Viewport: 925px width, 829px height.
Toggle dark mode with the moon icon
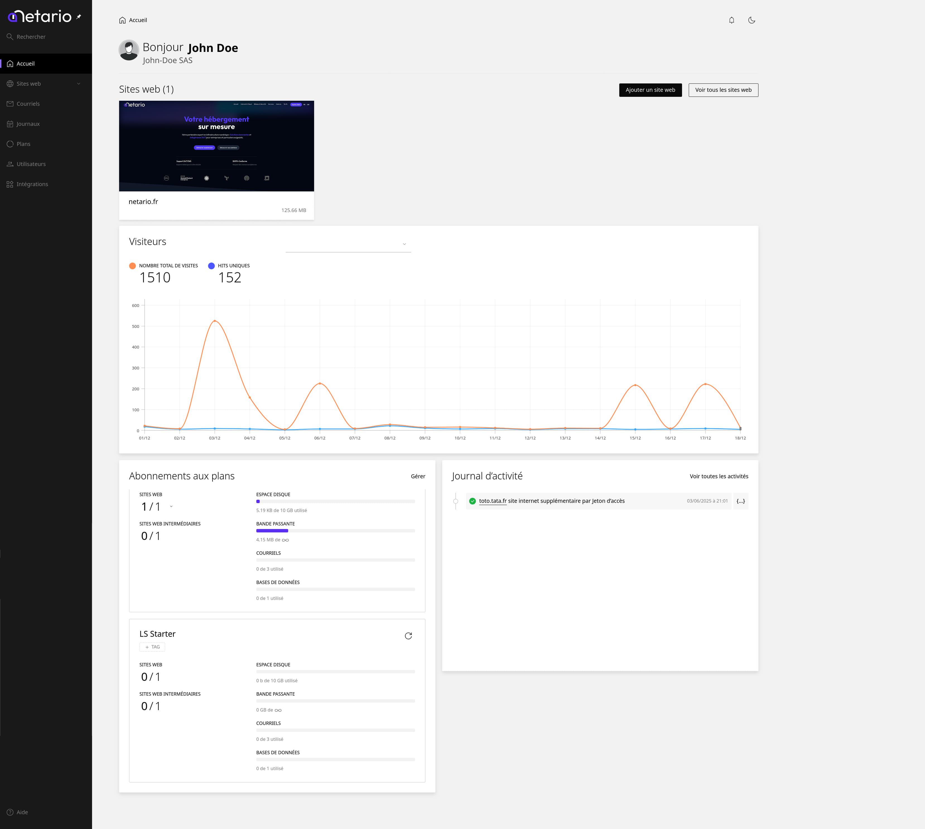pyautogui.click(x=751, y=20)
